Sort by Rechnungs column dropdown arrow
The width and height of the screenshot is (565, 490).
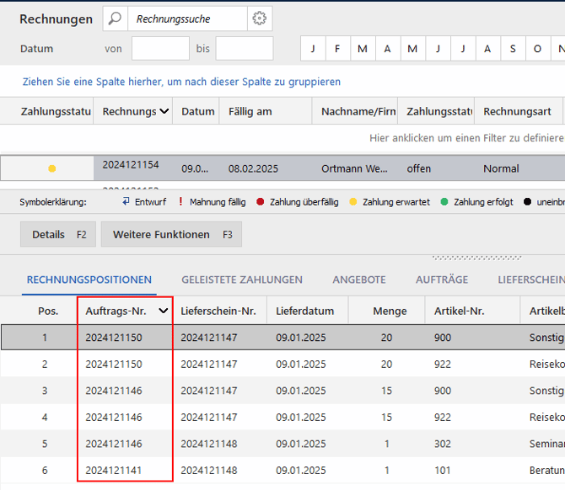click(x=164, y=111)
